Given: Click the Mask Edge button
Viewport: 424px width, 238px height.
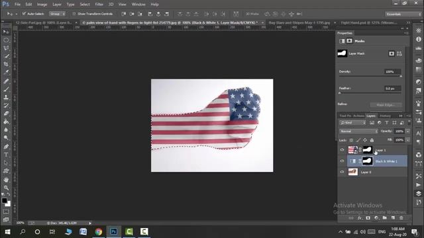Looking at the screenshot, I should pos(386,105).
